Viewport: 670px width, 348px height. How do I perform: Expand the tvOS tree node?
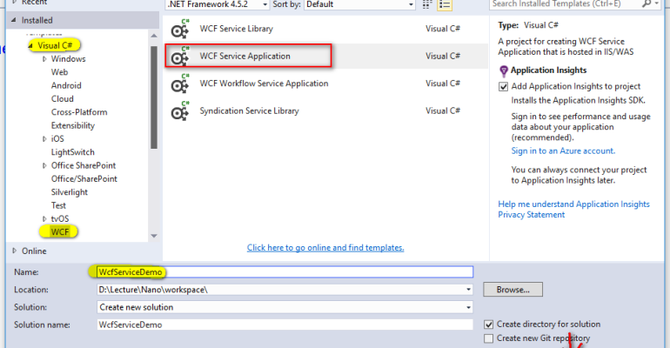[x=44, y=218]
